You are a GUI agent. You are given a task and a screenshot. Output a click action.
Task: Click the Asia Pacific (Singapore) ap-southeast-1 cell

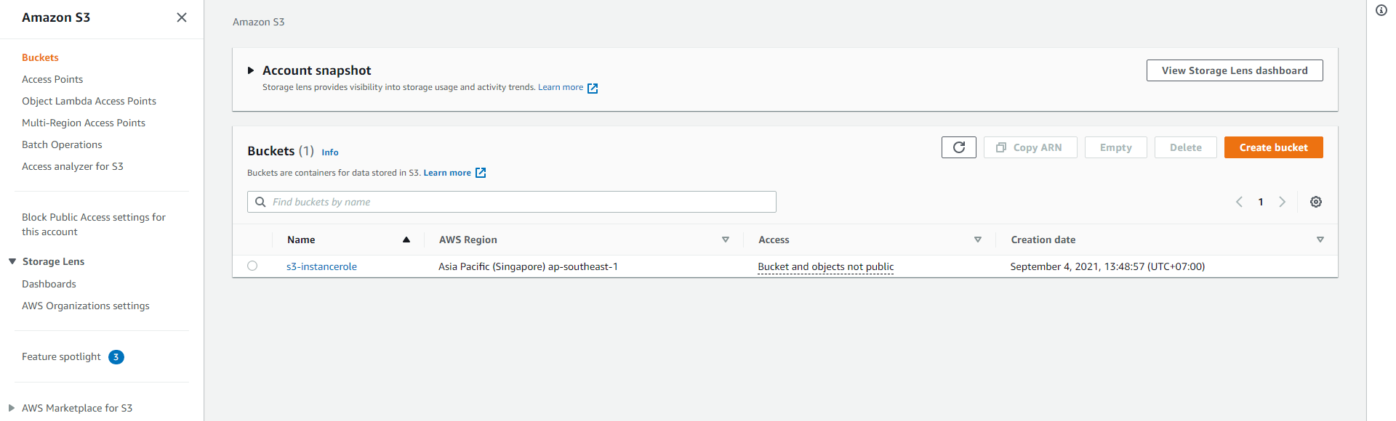[x=528, y=266]
